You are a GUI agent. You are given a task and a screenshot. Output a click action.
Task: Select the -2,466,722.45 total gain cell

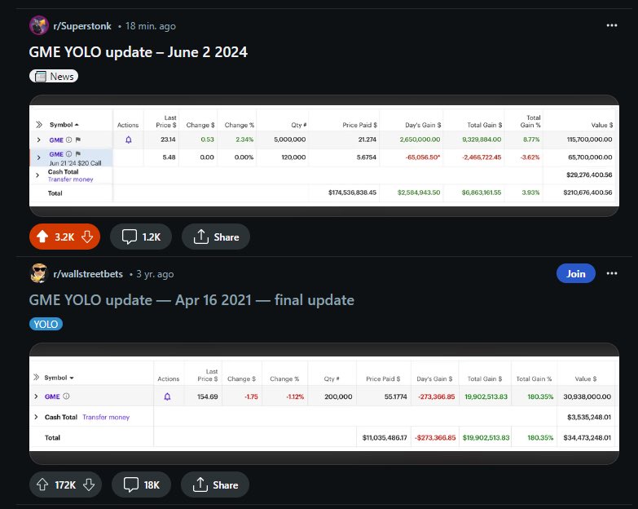click(x=482, y=157)
